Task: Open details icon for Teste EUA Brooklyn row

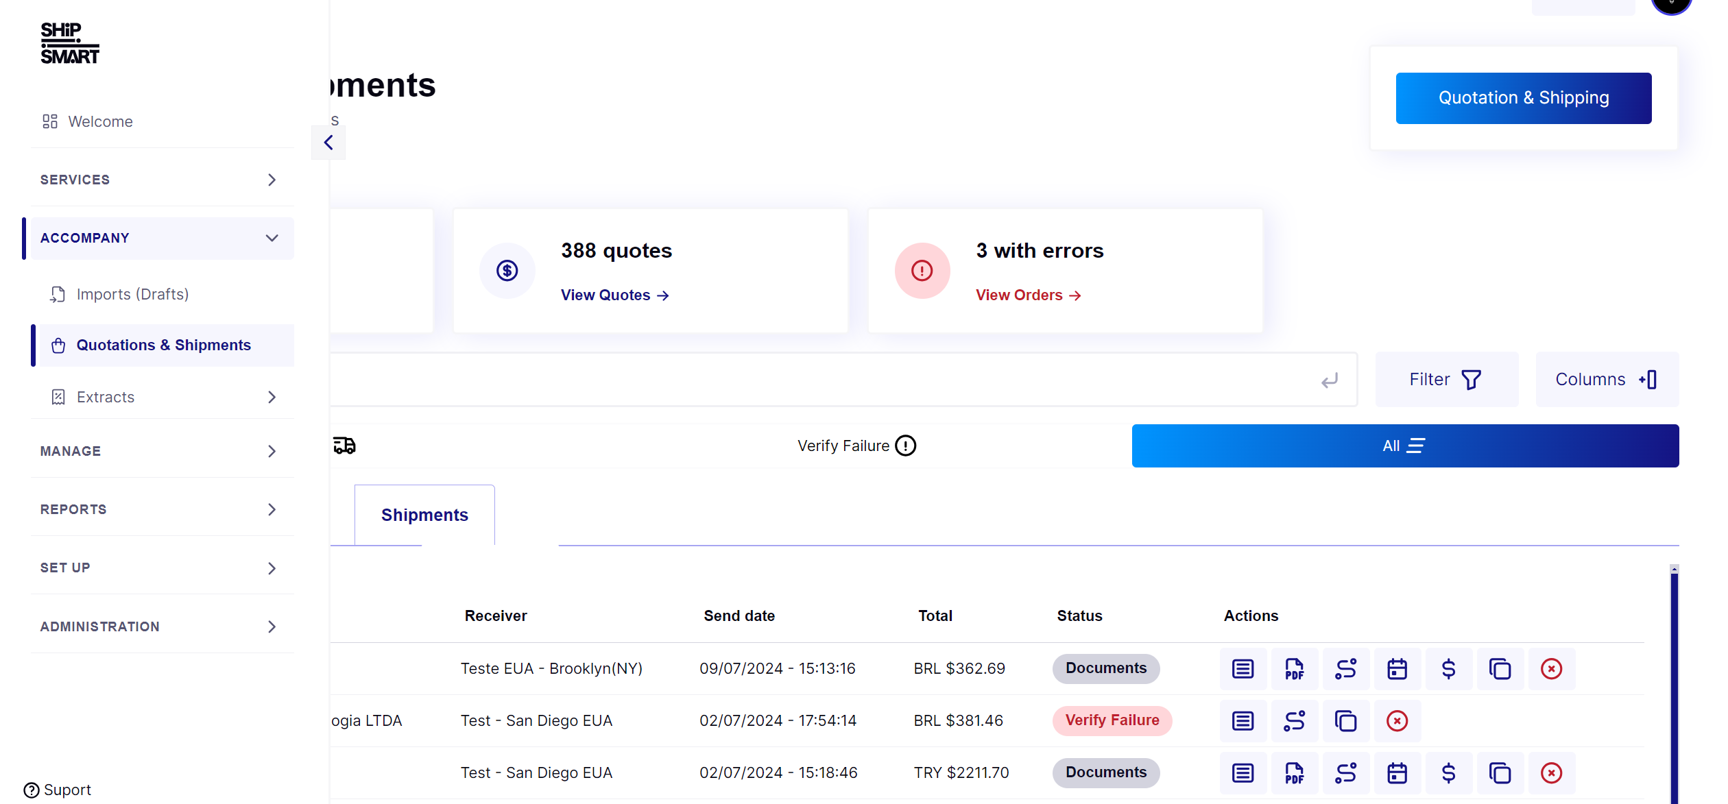Action: (x=1243, y=669)
